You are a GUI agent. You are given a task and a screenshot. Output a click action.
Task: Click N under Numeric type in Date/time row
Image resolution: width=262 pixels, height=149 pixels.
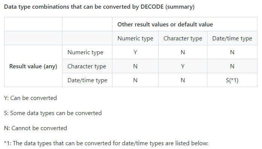pyautogui.click(x=135, y=80)
